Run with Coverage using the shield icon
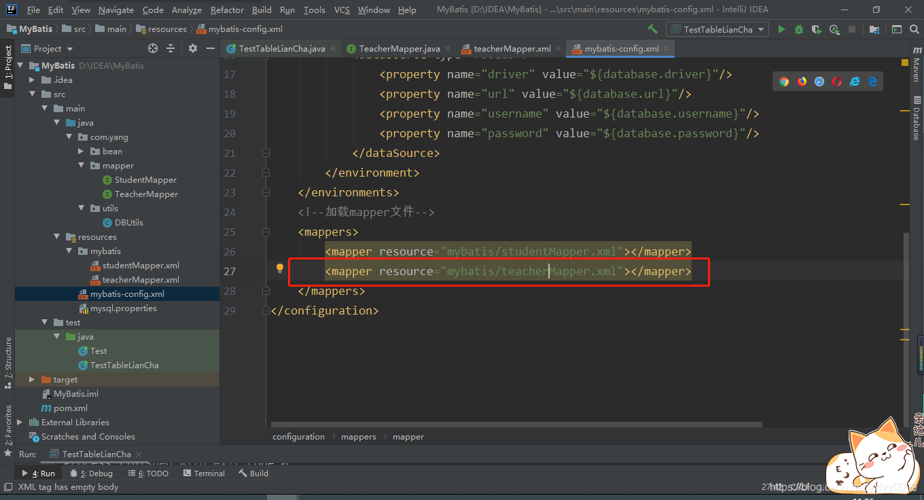Screen dimensions: 924x500 817,29
